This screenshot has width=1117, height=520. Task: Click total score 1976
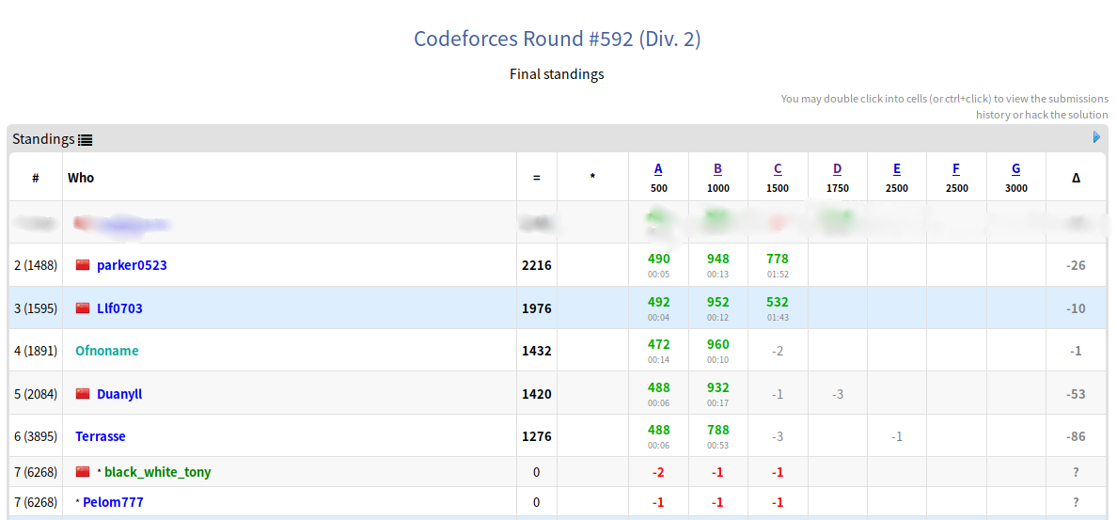(537, 308)
